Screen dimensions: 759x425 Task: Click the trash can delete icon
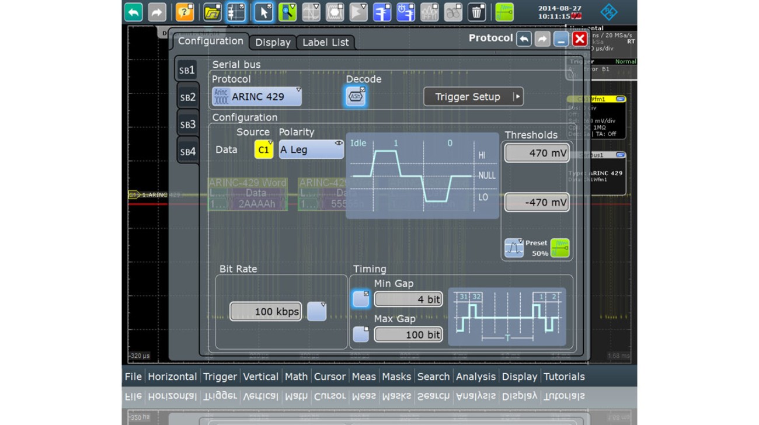(x=477, y=12)
